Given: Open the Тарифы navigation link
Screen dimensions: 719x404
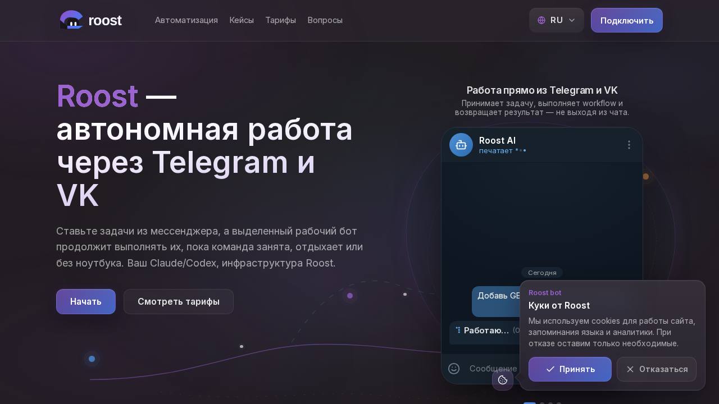Looking at the screenshot, I should point(280,20).
